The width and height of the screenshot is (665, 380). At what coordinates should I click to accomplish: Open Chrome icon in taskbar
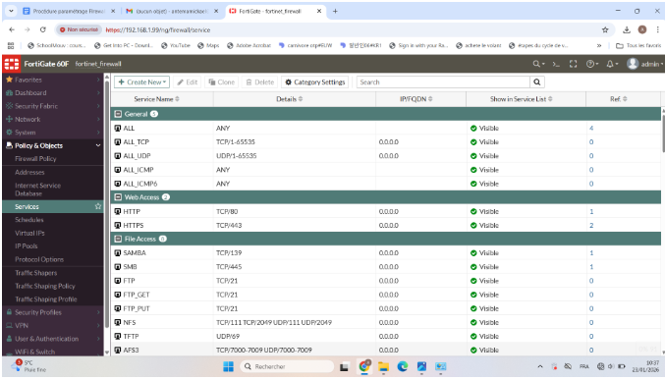point(364,366)
